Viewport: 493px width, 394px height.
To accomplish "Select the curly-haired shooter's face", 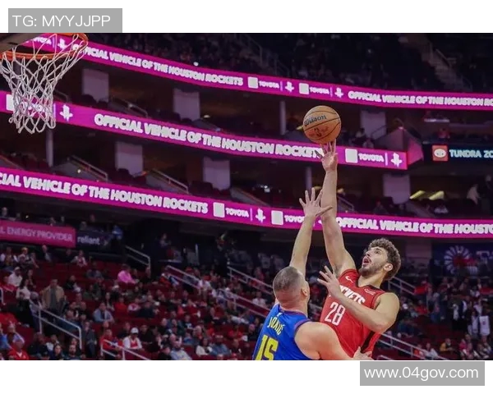I will [373, 259].
